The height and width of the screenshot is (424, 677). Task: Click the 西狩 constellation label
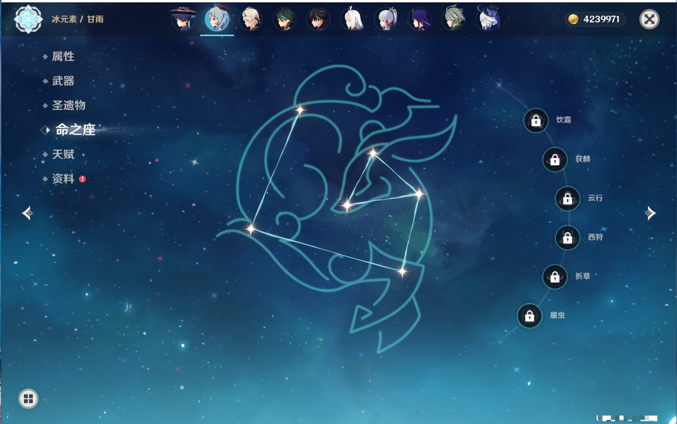[595, 237]
